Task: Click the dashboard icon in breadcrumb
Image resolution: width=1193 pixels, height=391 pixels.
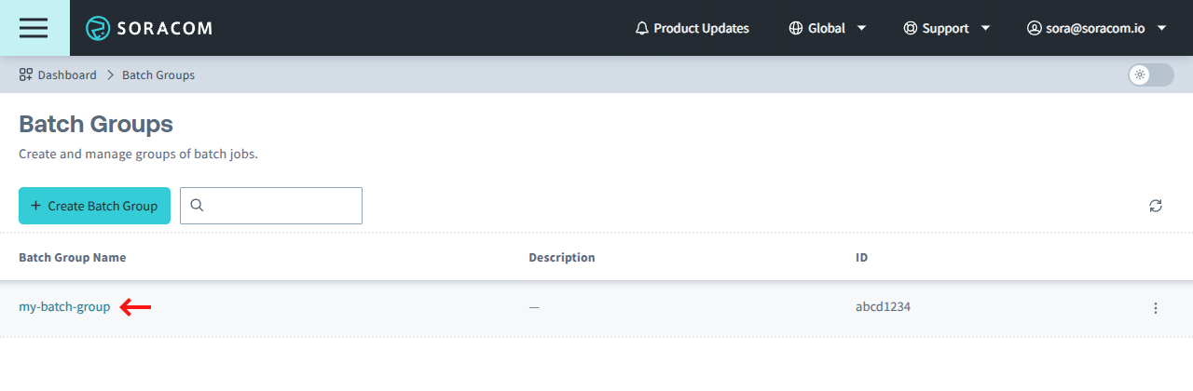Action: pyautogui.click(x=26, y=74)
